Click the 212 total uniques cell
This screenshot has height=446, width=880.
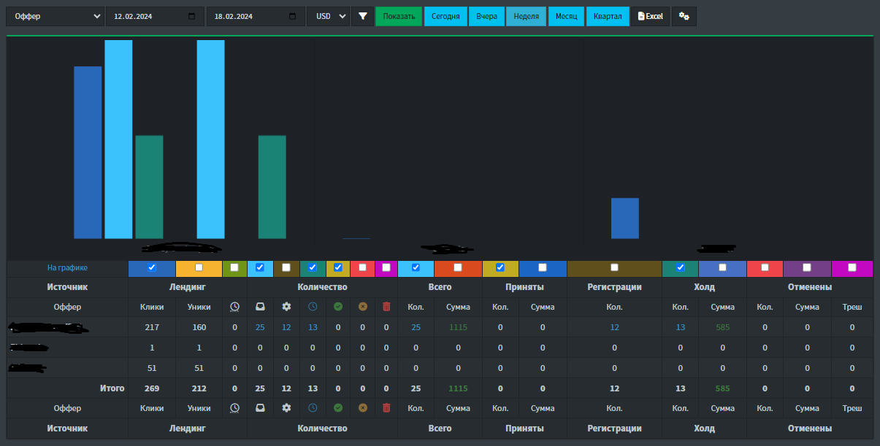[x=199, y=388]
